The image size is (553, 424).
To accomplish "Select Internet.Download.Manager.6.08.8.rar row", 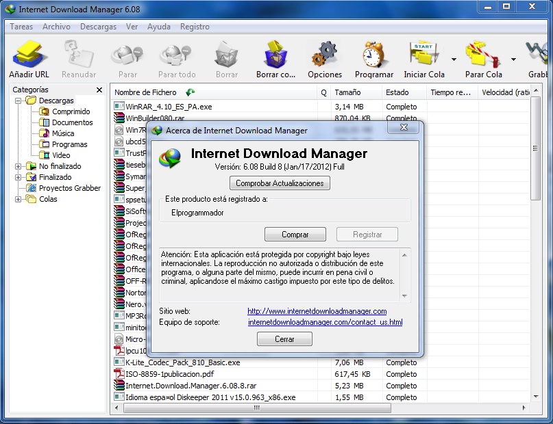I will pyautogui.click(x=321, y=386).
